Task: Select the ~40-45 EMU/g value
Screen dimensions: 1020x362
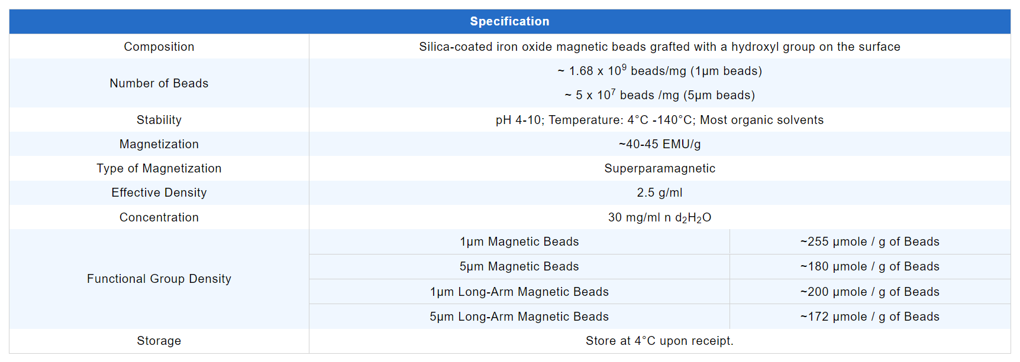Action: click(x=659, y=144)
